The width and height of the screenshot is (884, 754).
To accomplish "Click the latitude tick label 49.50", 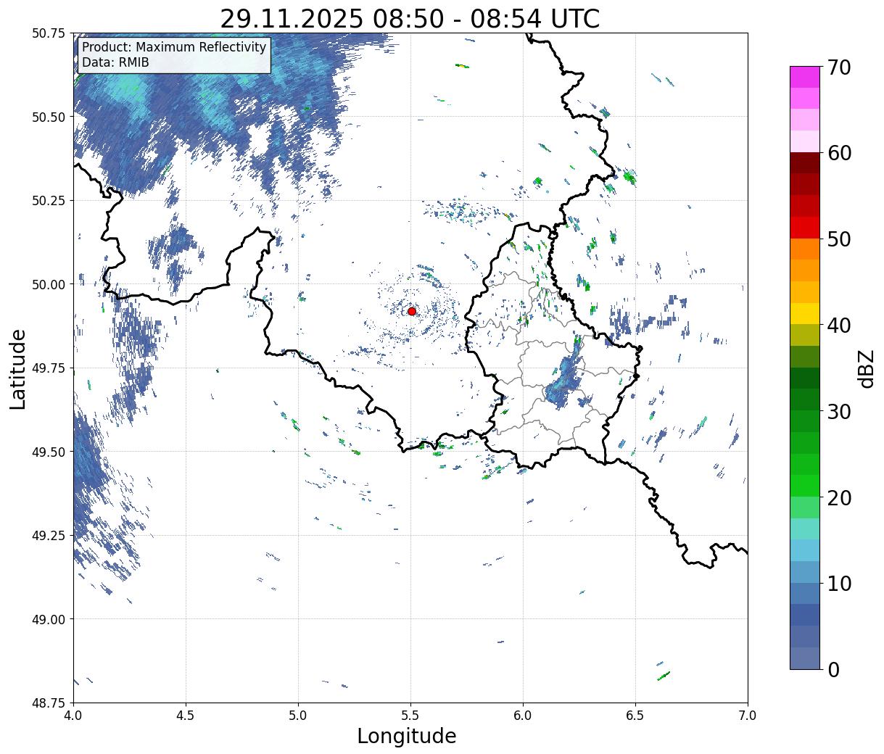I will tap(49, 452).
